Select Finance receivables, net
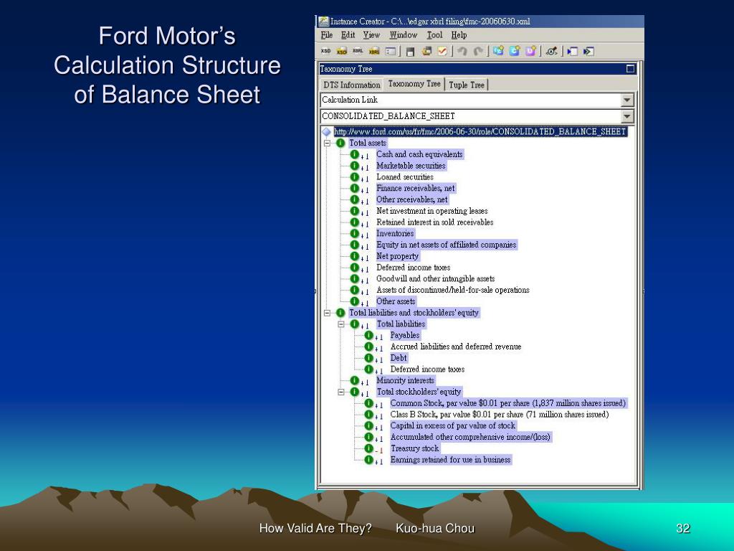 tap(416, 189)
